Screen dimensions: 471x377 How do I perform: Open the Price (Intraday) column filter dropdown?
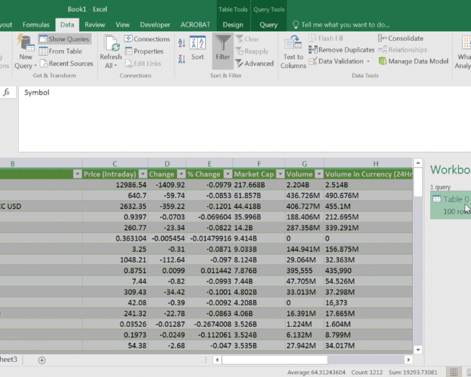[143, 174]
